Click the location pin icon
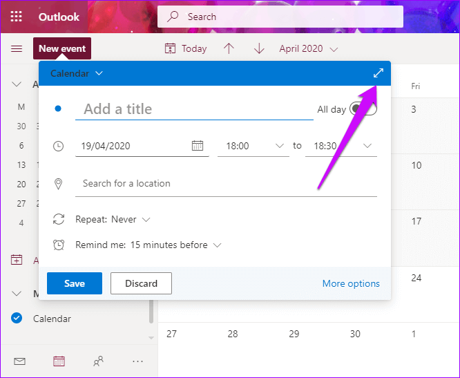The height and width of the screenshot is (378, 460). (59, 184)
